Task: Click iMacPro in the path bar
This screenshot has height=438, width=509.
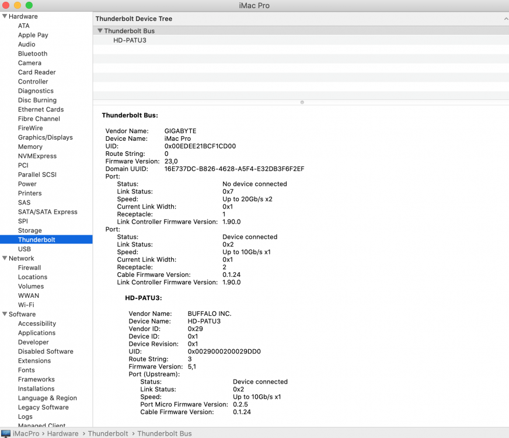Action: 26,433
